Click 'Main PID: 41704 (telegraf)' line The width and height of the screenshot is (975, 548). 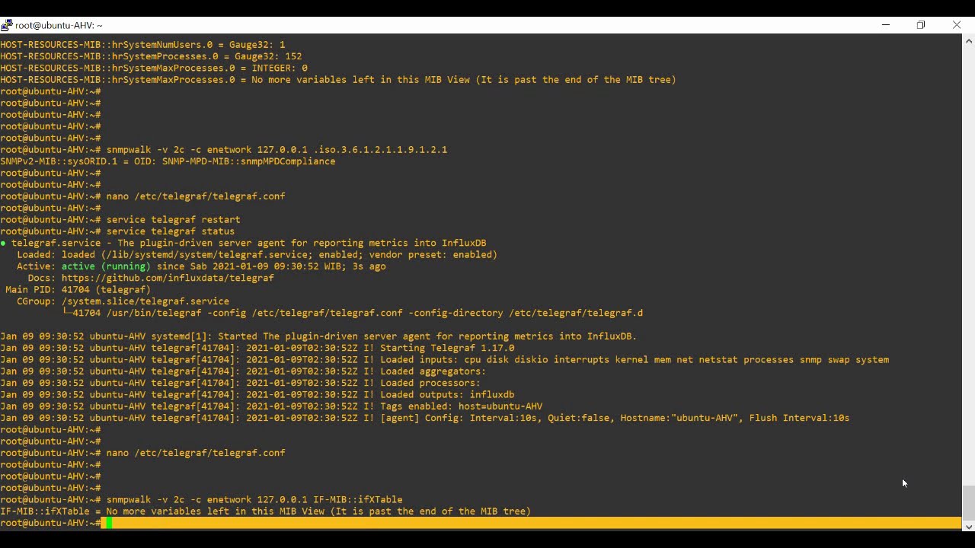(x=78, y=289)
